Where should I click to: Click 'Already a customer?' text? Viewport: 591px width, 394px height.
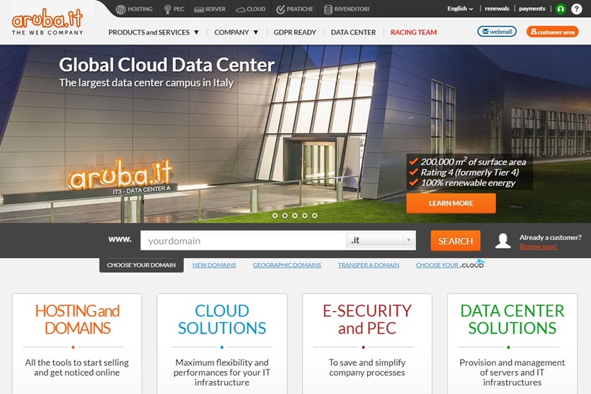551,237
